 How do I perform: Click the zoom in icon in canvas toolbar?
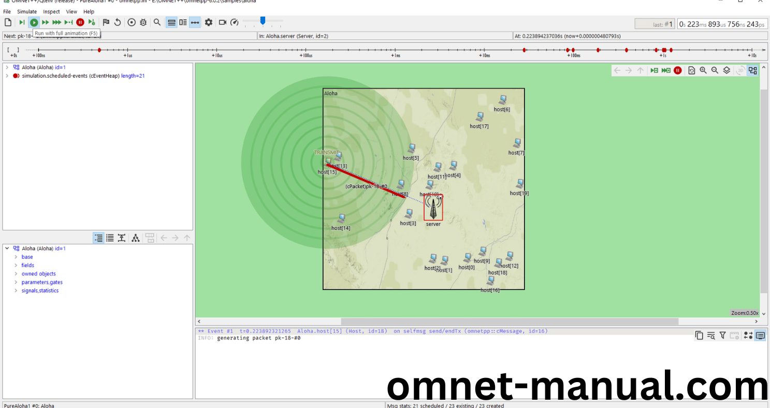click(x=703, y=70)
